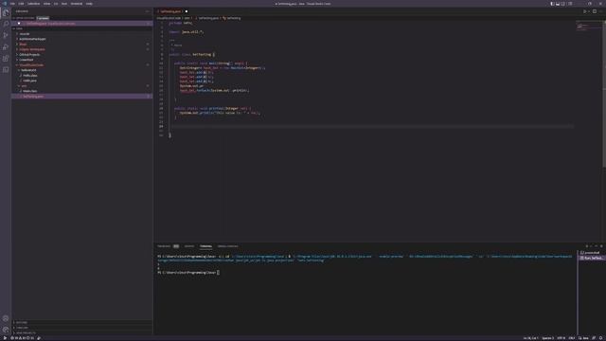Screen dimensions: 606x341
Task: Select SetTesting.java in explorer tree
Action: 82,97
